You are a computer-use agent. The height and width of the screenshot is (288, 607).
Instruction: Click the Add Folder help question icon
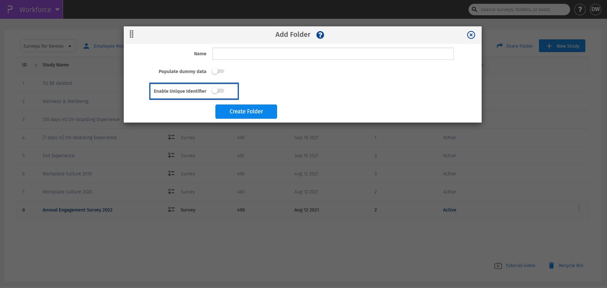(x=320, y=35)
